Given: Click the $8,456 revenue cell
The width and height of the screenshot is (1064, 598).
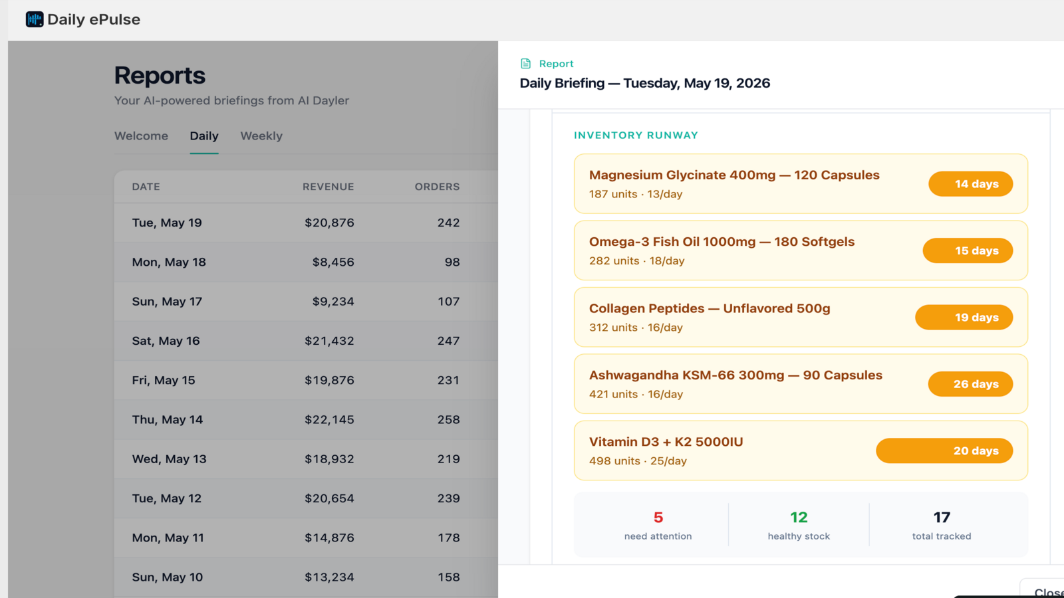Looking at the screenshot, I should tap(333, 262).
